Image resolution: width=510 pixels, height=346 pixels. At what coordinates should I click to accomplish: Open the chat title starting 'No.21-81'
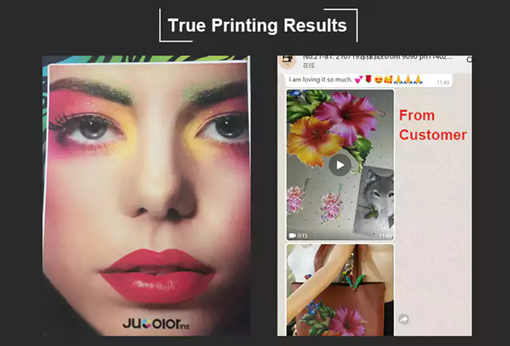point(377,57)
